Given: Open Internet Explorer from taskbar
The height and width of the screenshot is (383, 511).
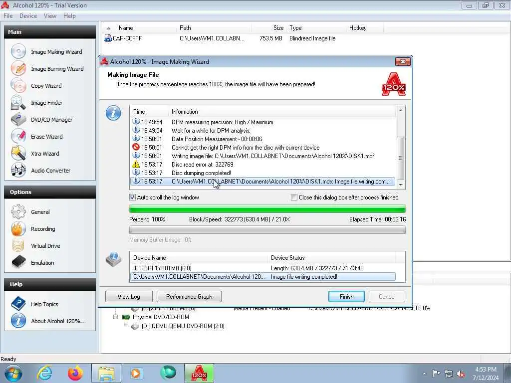Looking at the screenshot, I should [x=44, y=373].
